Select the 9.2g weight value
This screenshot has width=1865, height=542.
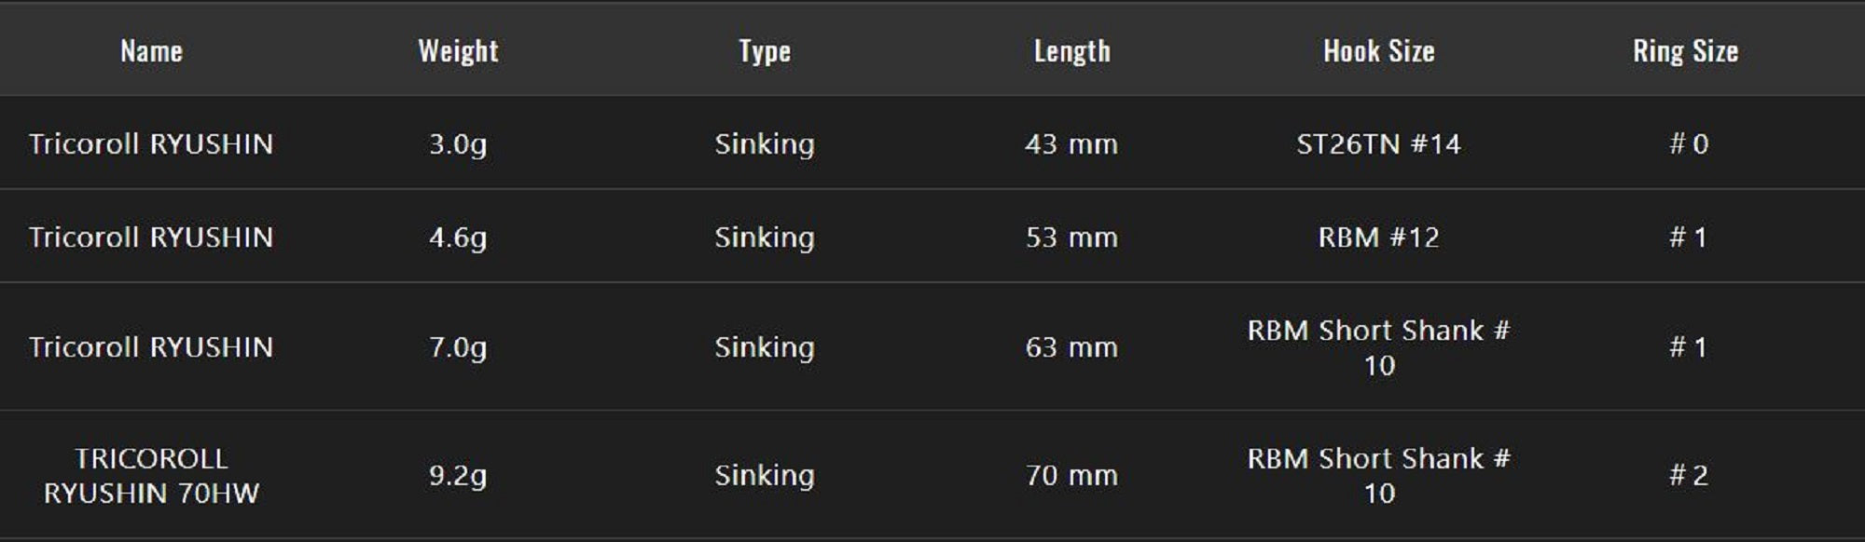[458, 476]
